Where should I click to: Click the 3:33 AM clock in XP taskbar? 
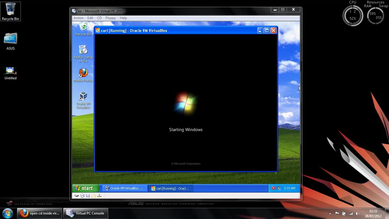coord(289,188)
